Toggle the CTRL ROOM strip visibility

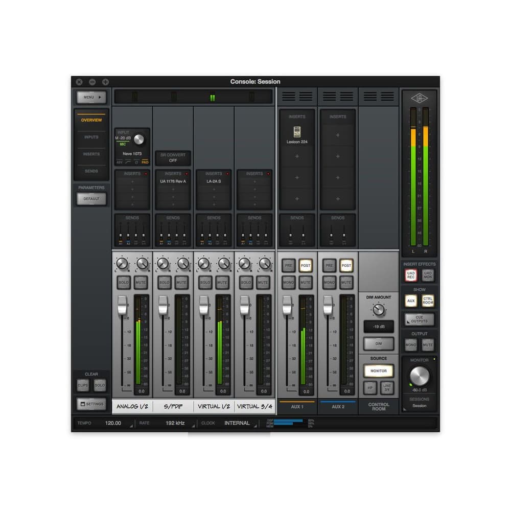pyautogui.click(x=428, y=300)
